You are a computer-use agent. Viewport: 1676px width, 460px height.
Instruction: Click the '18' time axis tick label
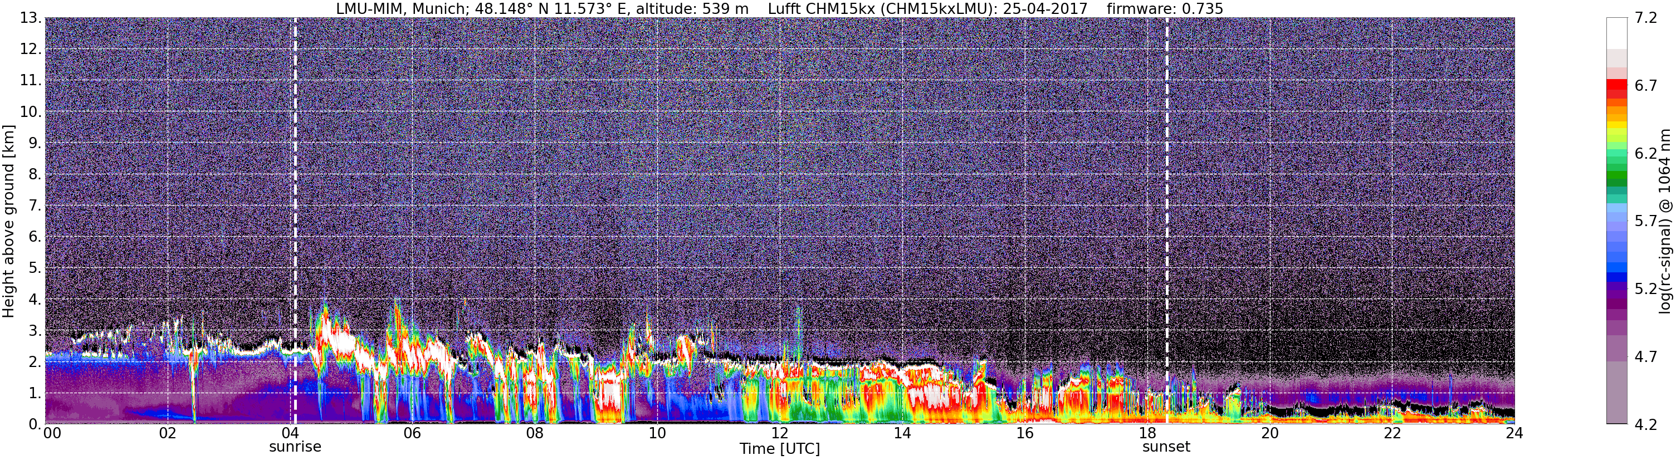click(1147, 433)
